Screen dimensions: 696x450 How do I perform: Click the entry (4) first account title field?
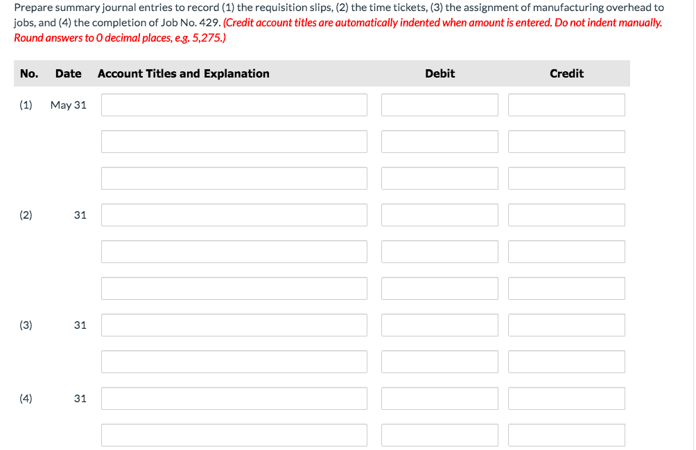(234, 399)
